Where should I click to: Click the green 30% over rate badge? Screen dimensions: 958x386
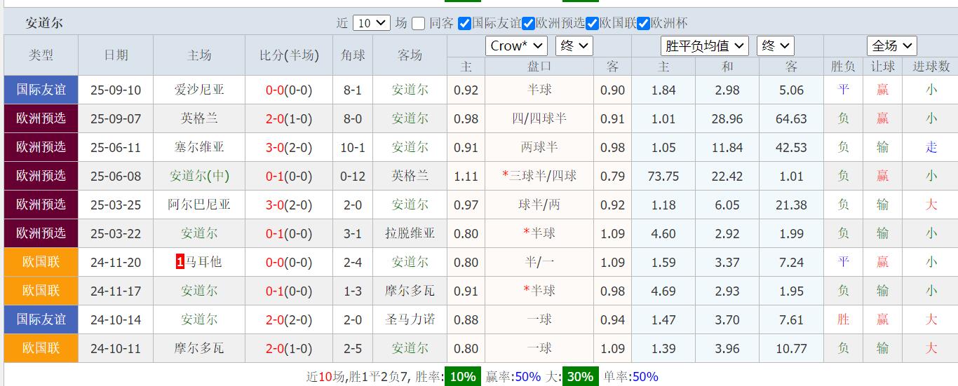[x=579, y=376]
